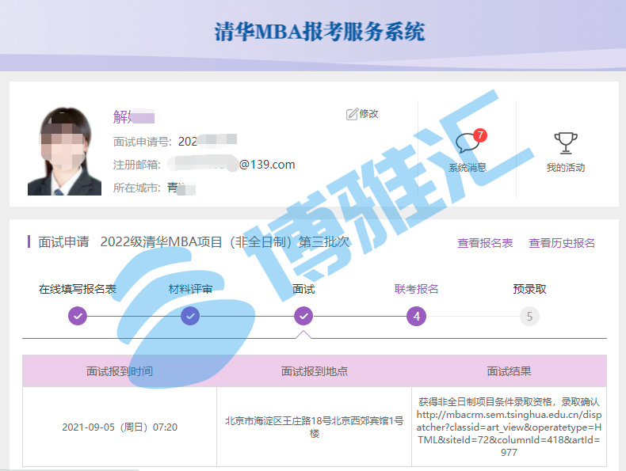
Task: Click the 修改 text link
Action: click(x=368, y=114)
